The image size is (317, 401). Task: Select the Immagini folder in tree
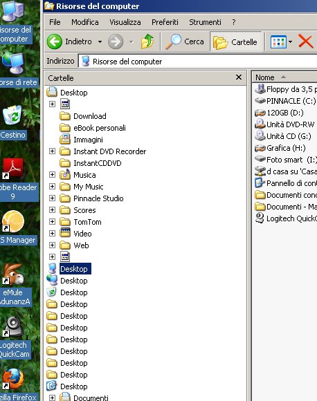coord(88,140)
